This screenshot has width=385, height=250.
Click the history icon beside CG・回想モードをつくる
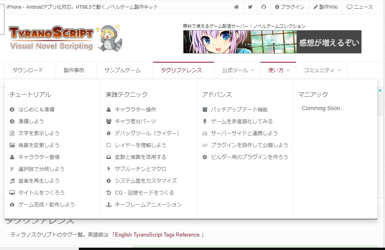pos(109,193)
